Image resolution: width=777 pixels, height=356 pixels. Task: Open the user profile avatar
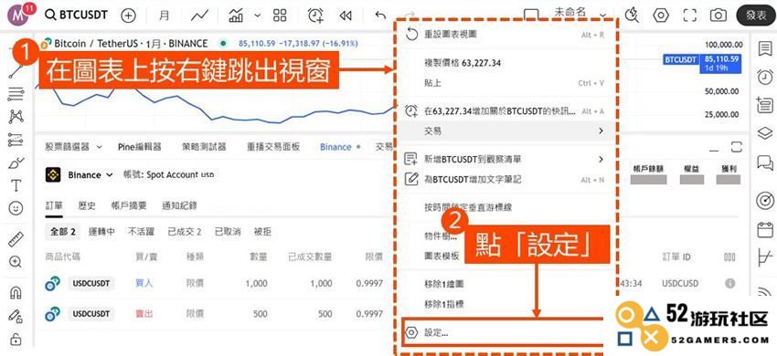(x=18, y=16)
